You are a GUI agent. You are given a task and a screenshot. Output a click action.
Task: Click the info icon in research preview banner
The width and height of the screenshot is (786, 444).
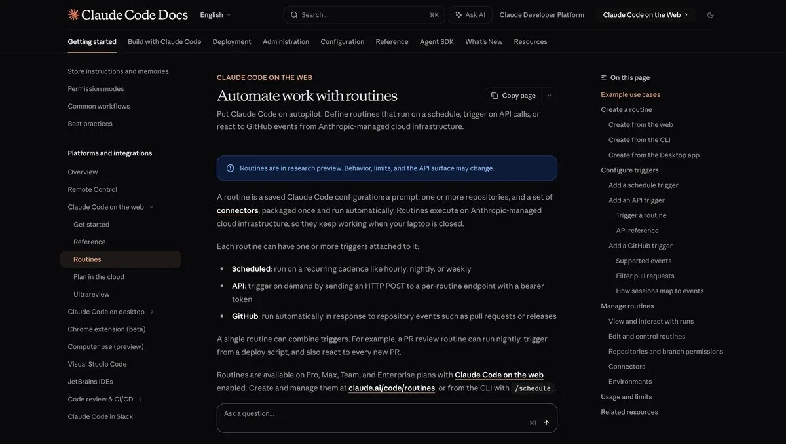[x=231, y=168]
